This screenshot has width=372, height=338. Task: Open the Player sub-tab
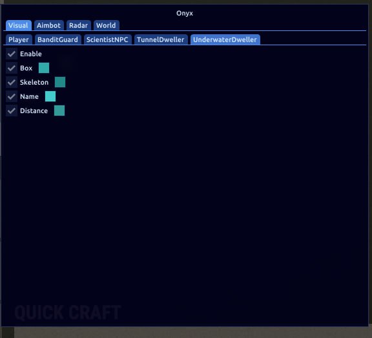(x=19, y=39)
